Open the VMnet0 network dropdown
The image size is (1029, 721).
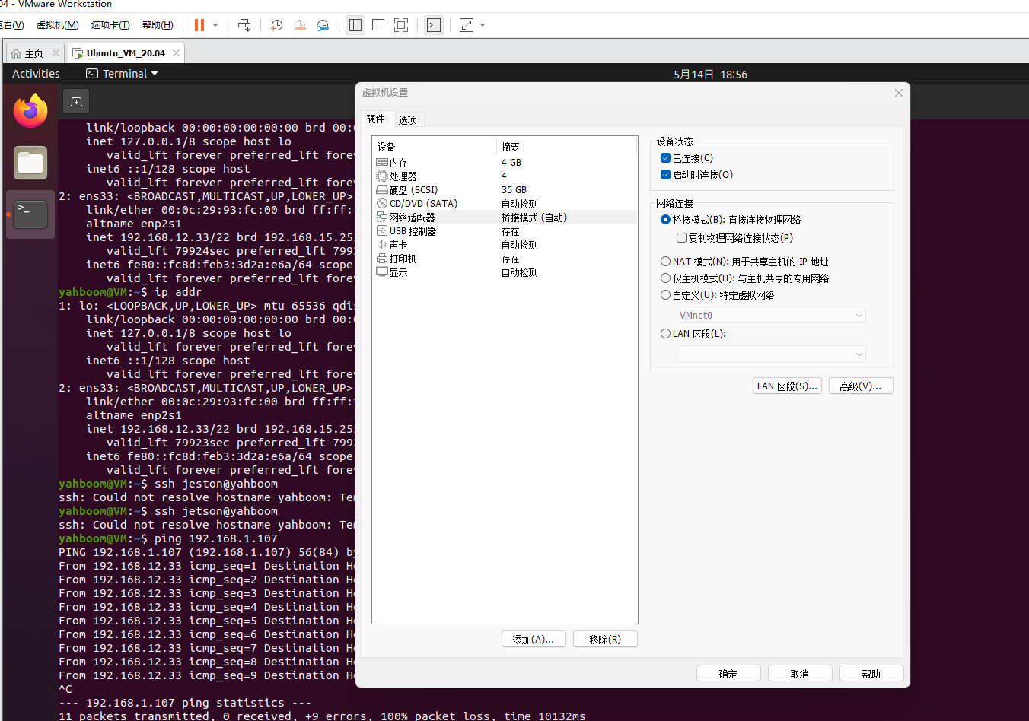[771, 316]
